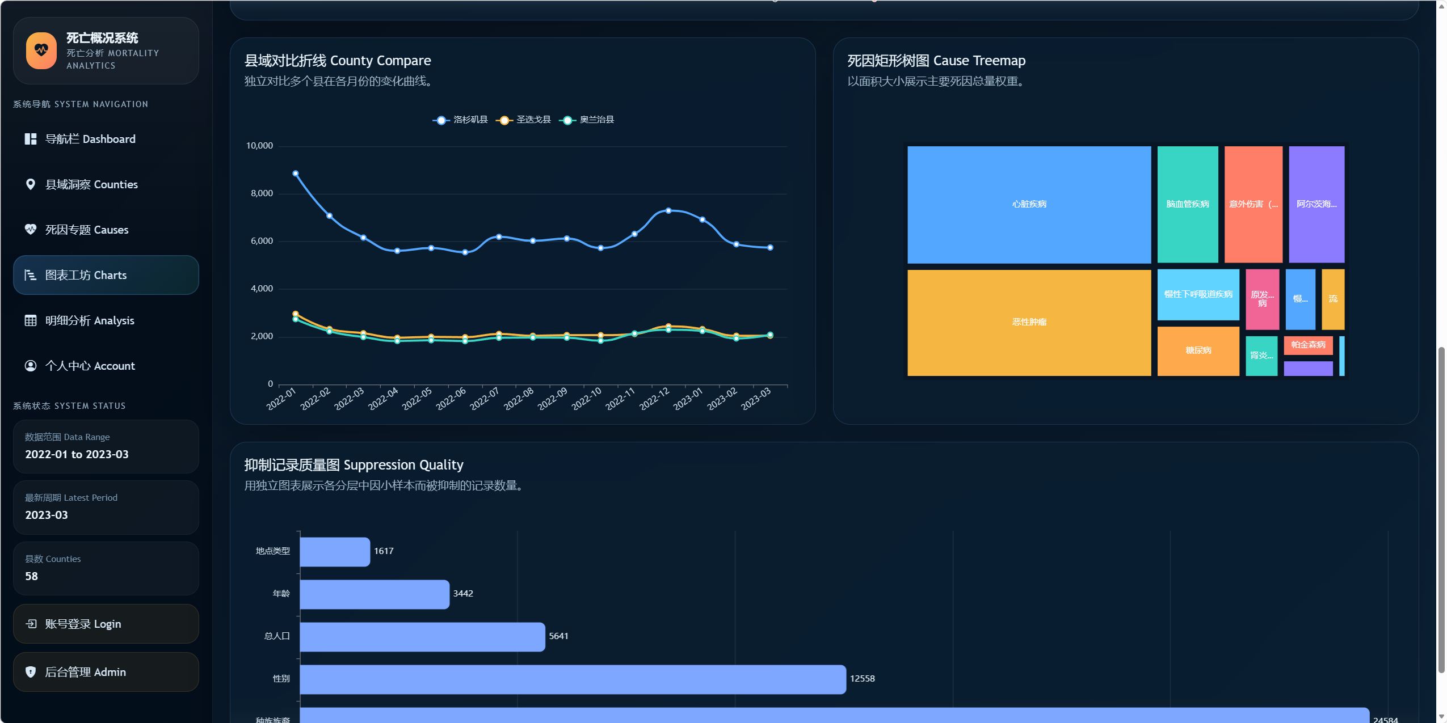Click the heart-pulse app logo icon
Screen dimensions: 1447x723
coord(41,50)
